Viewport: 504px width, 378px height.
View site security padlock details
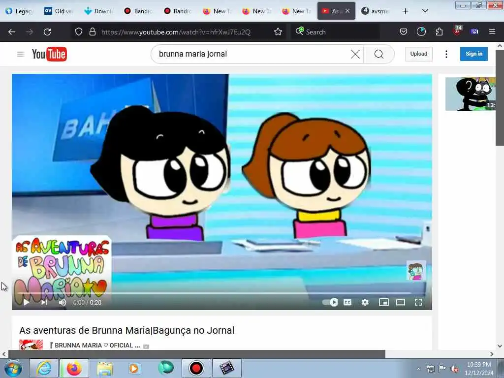pyautogui.click(x=93, y=32)
